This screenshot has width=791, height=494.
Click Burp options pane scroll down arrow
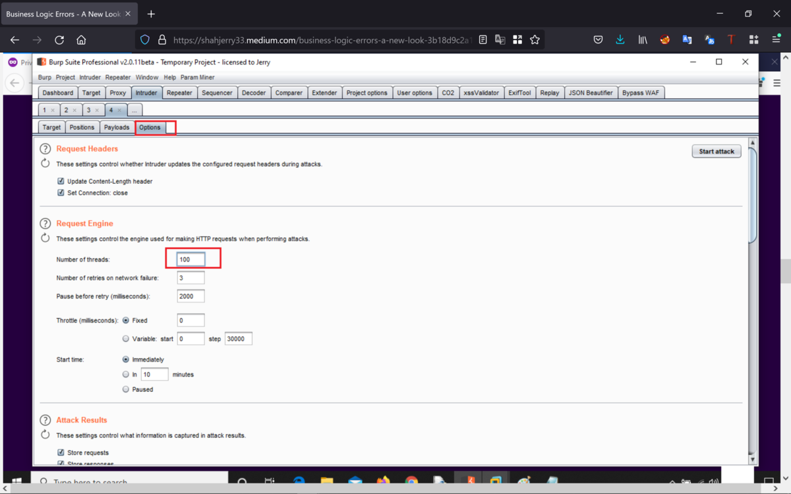tap(753, 460)
